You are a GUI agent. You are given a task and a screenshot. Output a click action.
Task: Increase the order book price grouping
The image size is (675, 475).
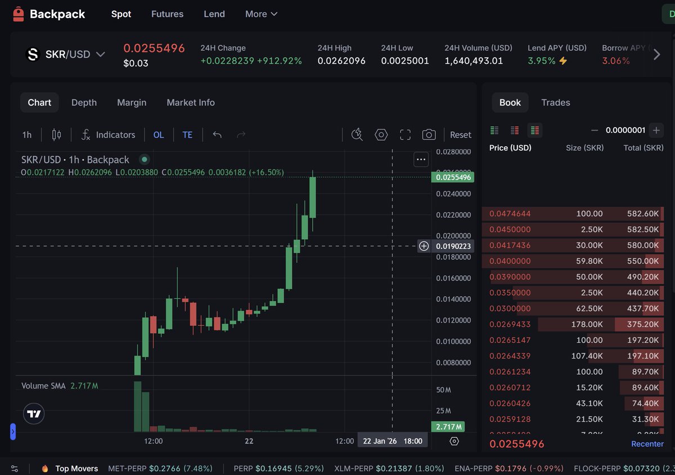(656, 131)
